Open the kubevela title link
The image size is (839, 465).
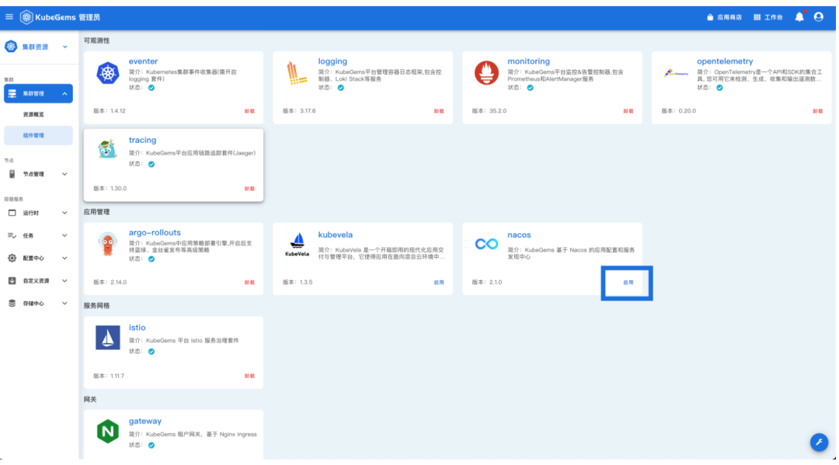pos(335,234)
